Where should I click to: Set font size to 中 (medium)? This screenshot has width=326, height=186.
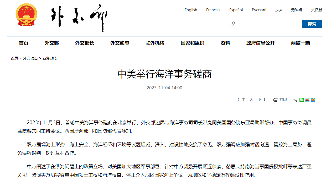[244, 100]
